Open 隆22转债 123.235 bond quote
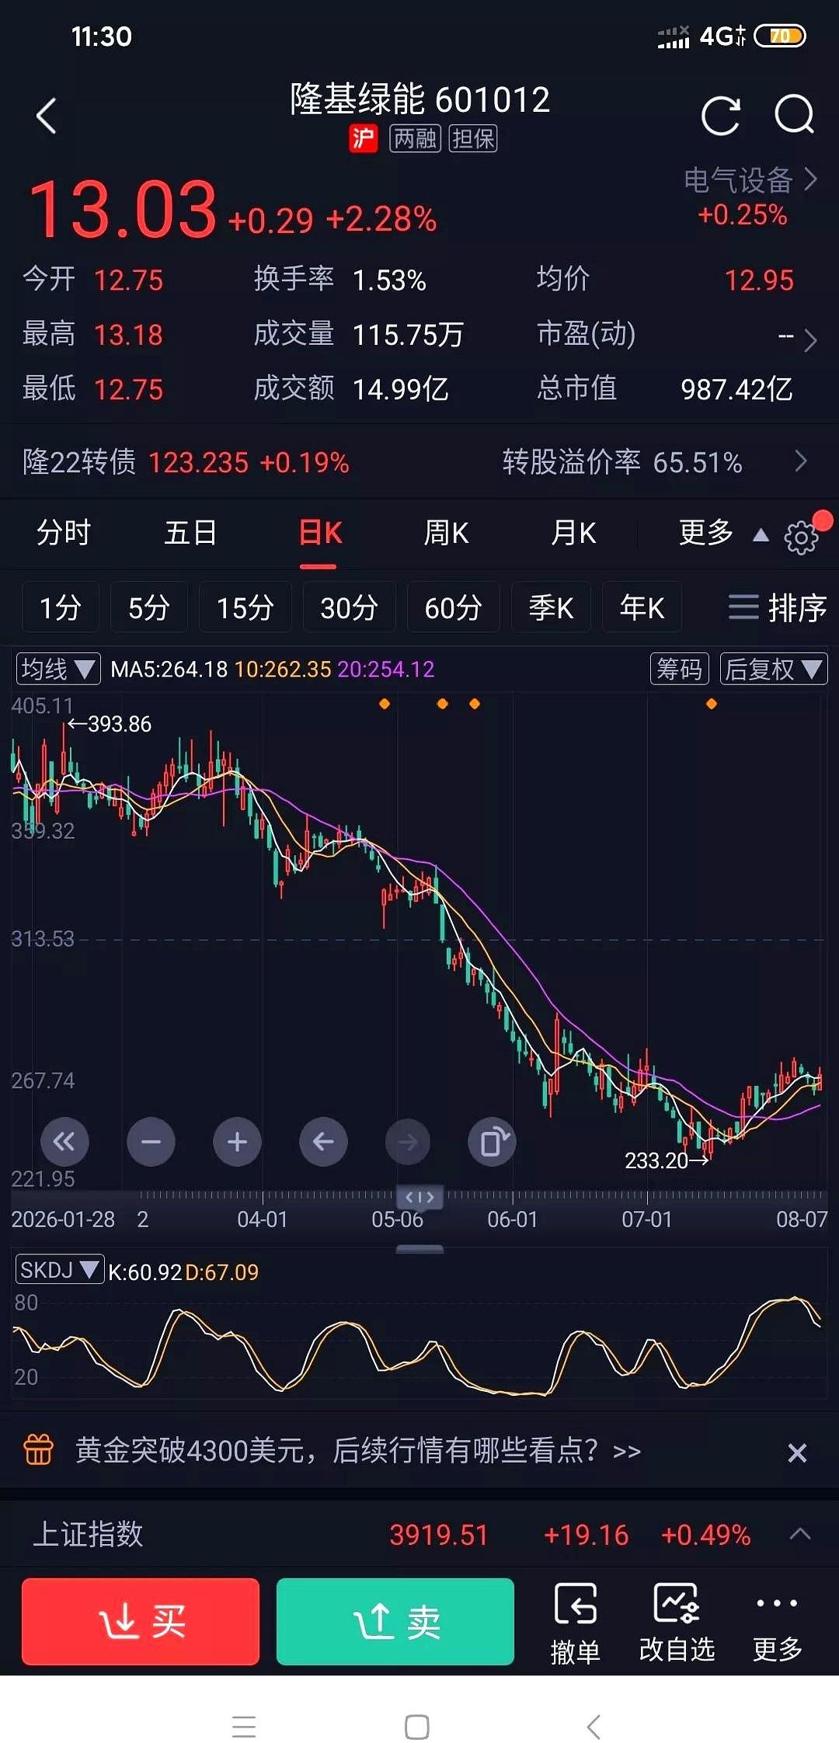 [x=186, y=462]
